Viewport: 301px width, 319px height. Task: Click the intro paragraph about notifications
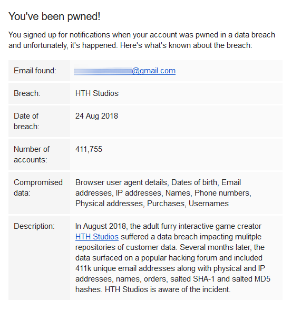point(142,40)
